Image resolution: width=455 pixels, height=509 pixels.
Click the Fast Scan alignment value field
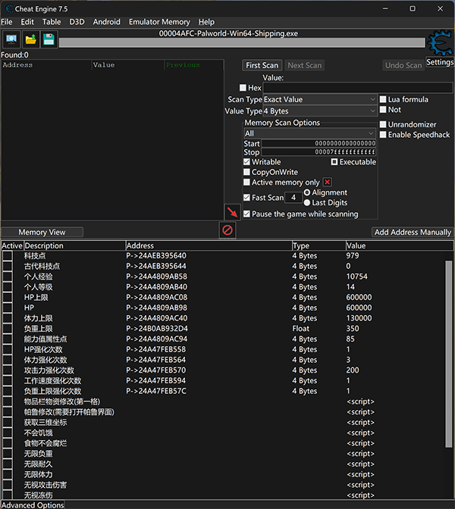tap(293, 198)
